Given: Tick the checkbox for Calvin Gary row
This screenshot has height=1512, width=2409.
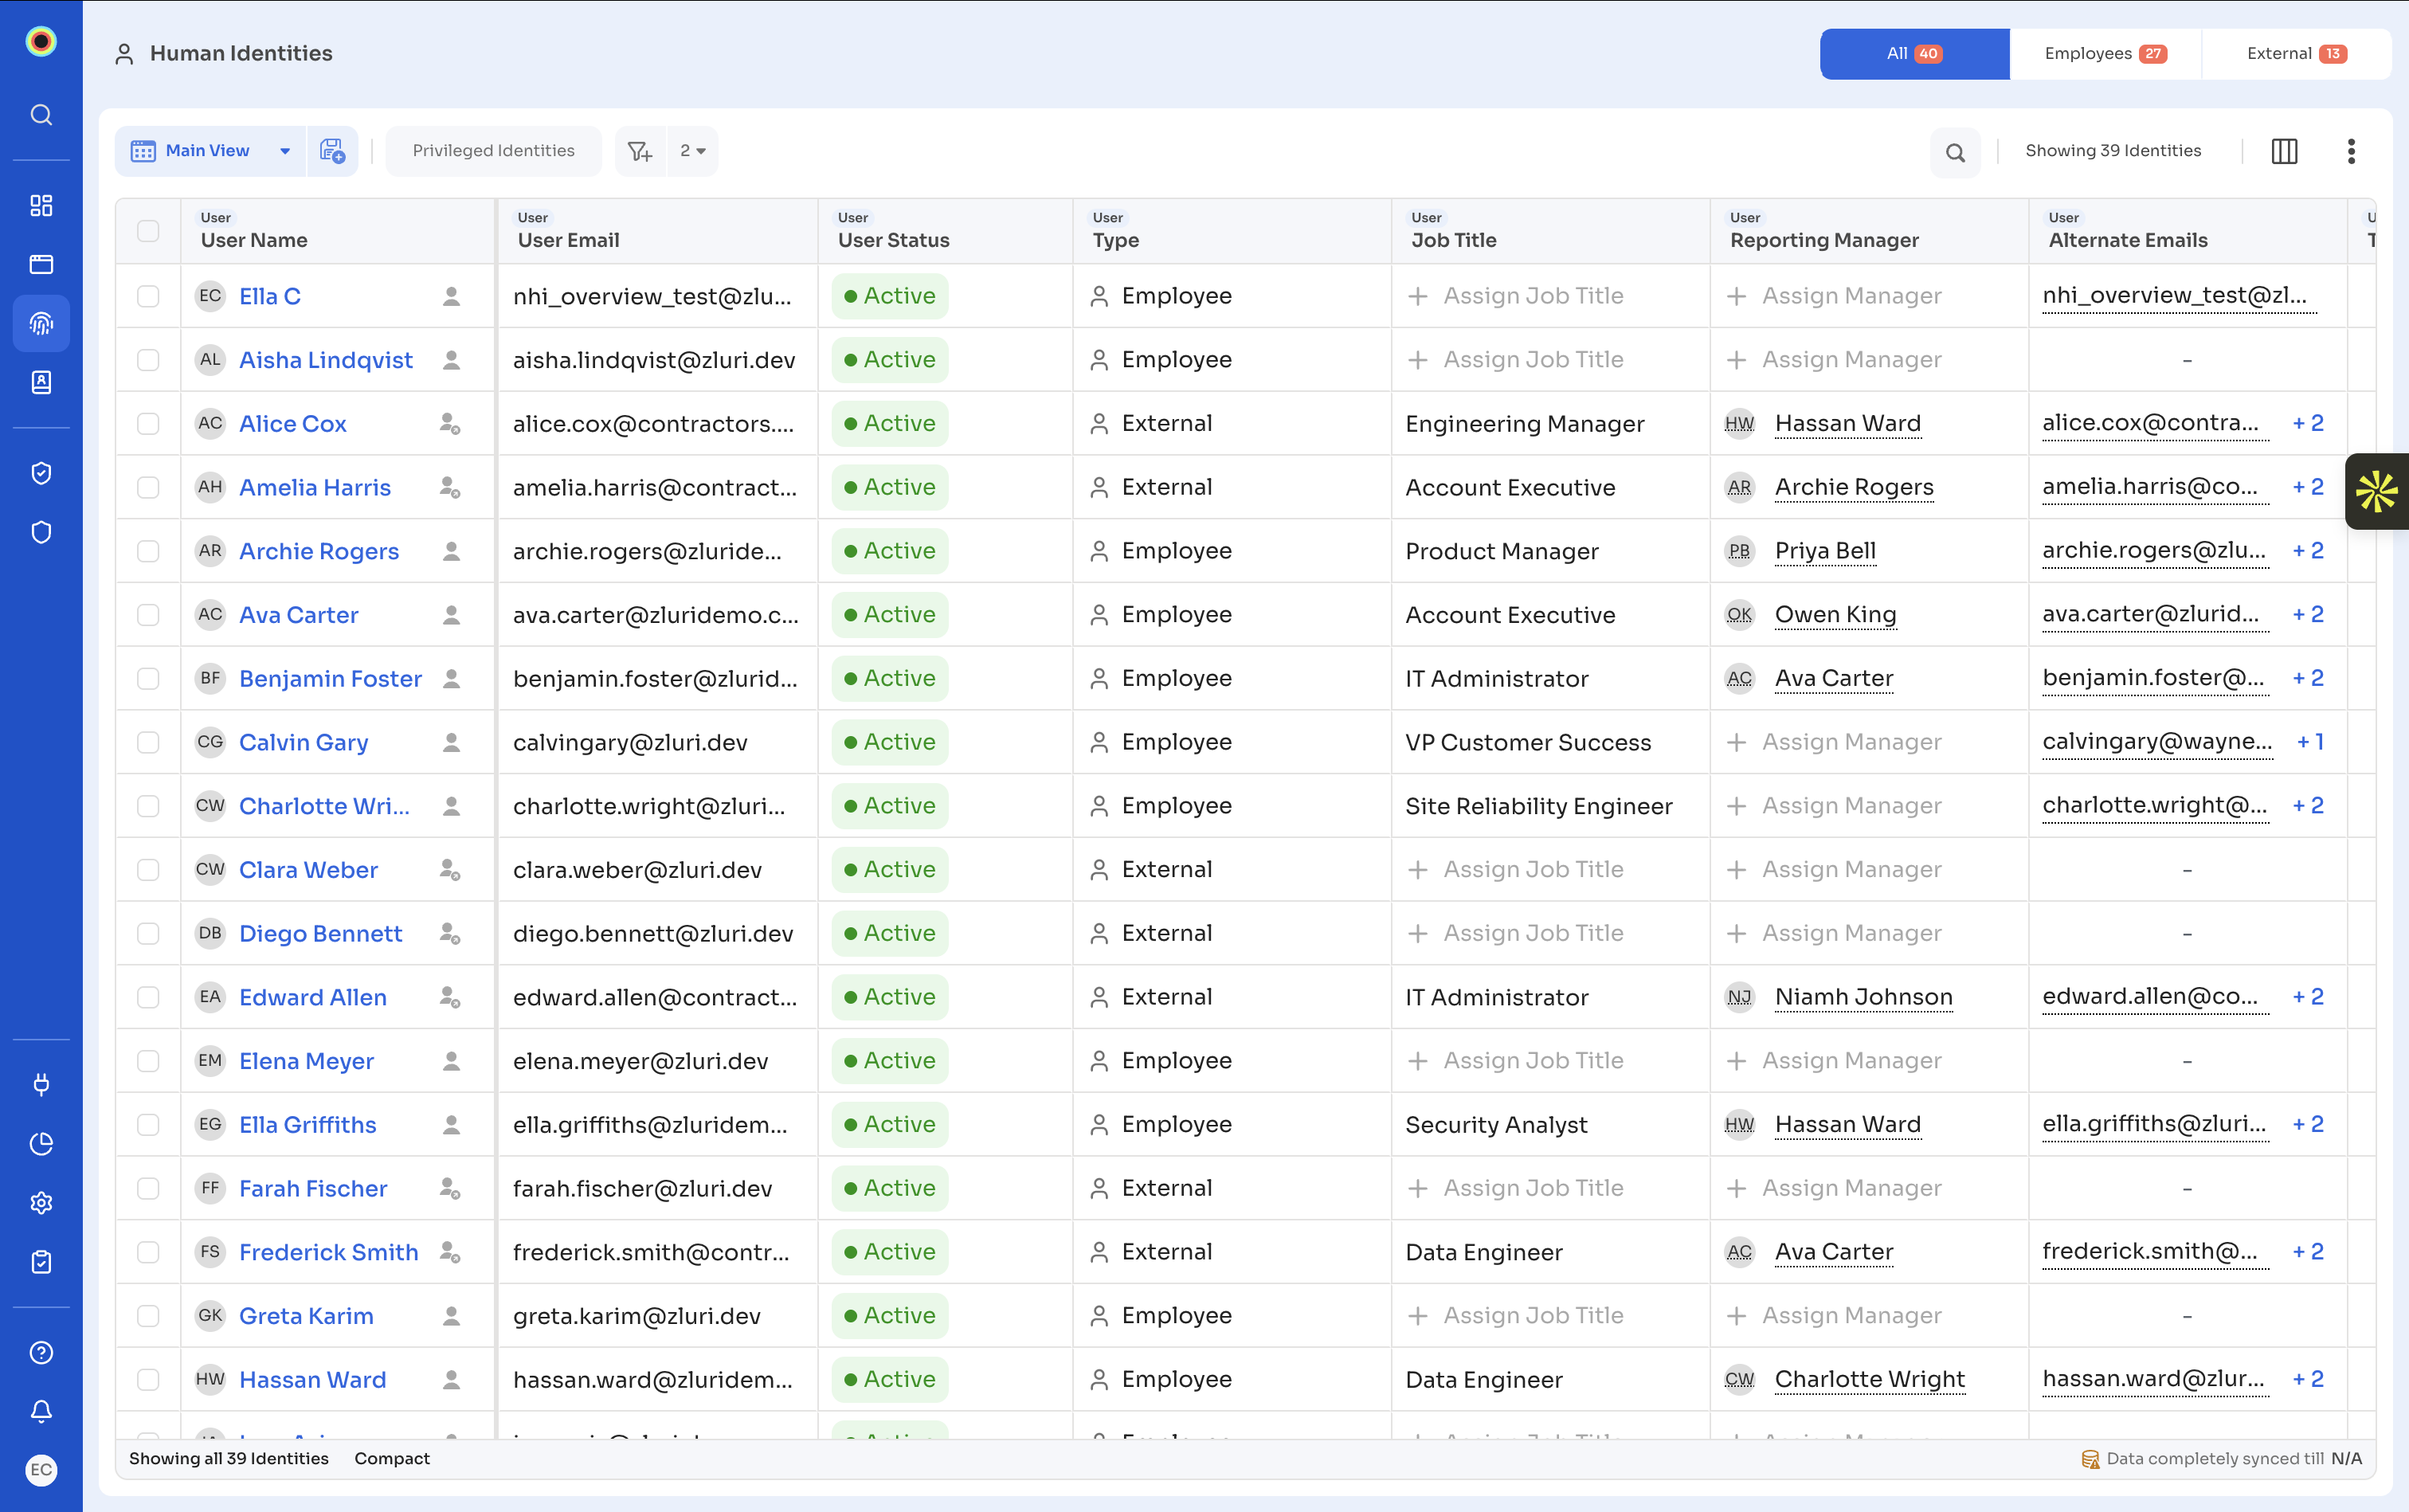Looking at the screenshot, I should point(148,742).
